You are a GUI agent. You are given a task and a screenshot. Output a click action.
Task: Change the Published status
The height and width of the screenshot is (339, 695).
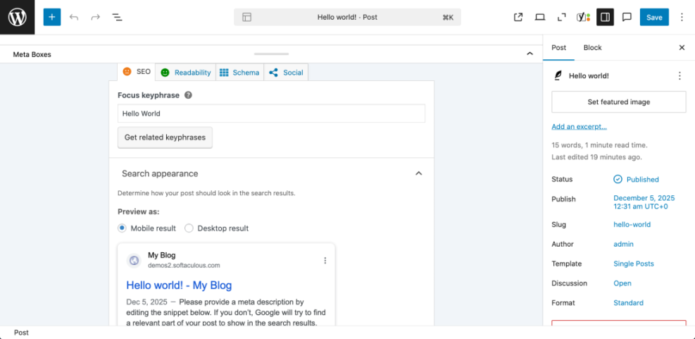(x=636, y=179)
